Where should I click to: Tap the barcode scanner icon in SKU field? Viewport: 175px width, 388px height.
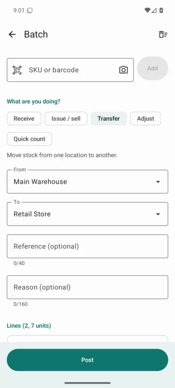(17, 70)
